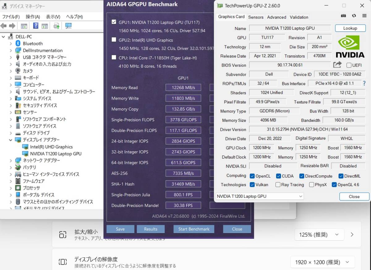Open the 125% scale dropdown

click(x=319, y=234)
